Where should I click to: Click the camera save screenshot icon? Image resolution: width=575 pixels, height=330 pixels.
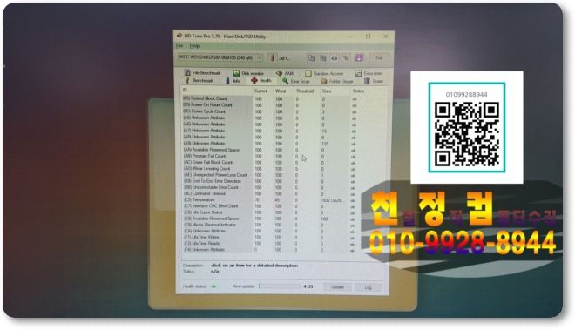335,58
